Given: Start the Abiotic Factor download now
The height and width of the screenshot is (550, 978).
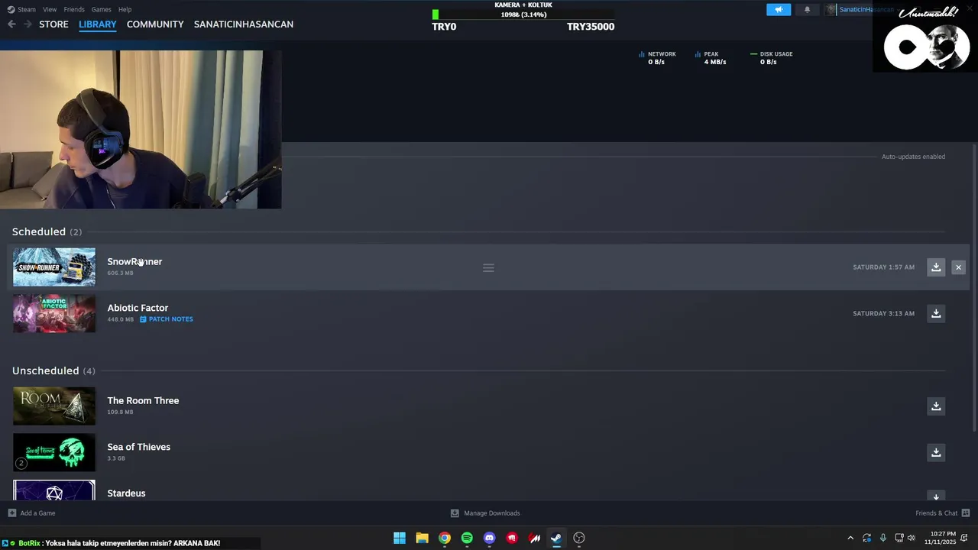Looking at the screenshot, I should pos(936,313).
